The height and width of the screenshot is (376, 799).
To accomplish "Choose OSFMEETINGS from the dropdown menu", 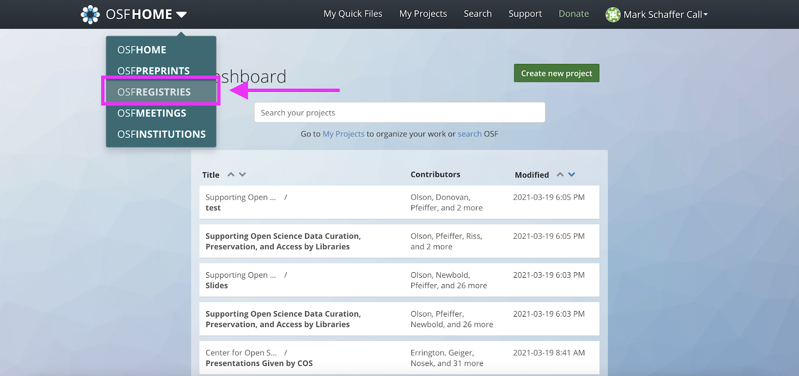I will tap(152, 113).
